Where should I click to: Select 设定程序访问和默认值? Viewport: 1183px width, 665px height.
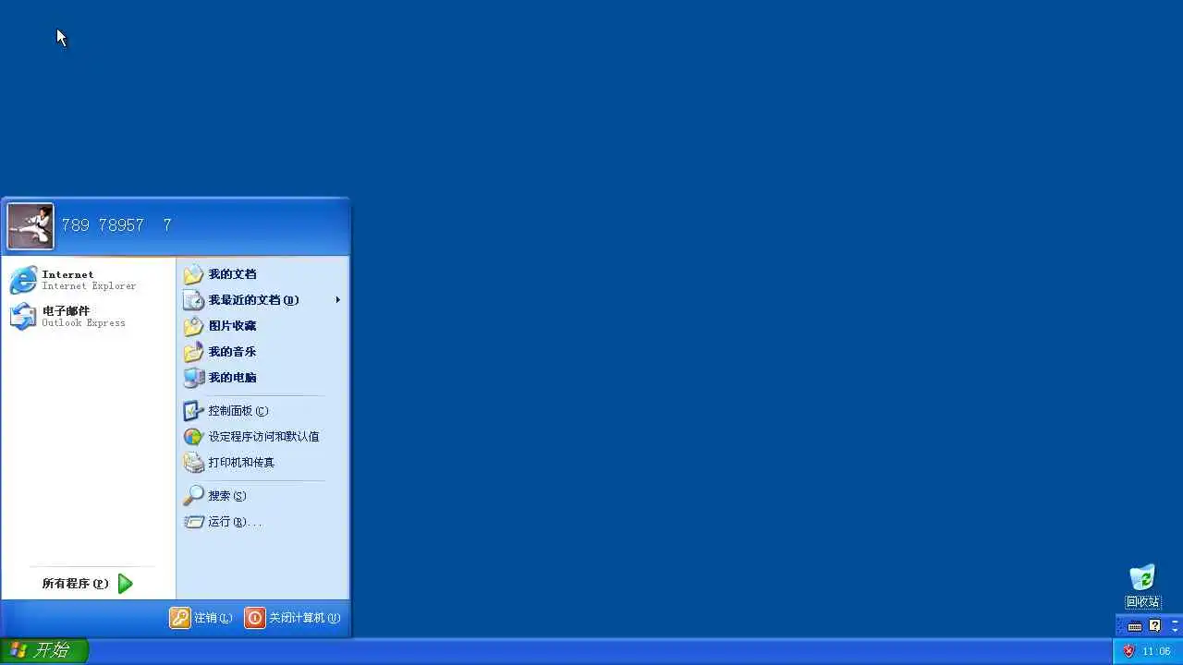point(263,437)
